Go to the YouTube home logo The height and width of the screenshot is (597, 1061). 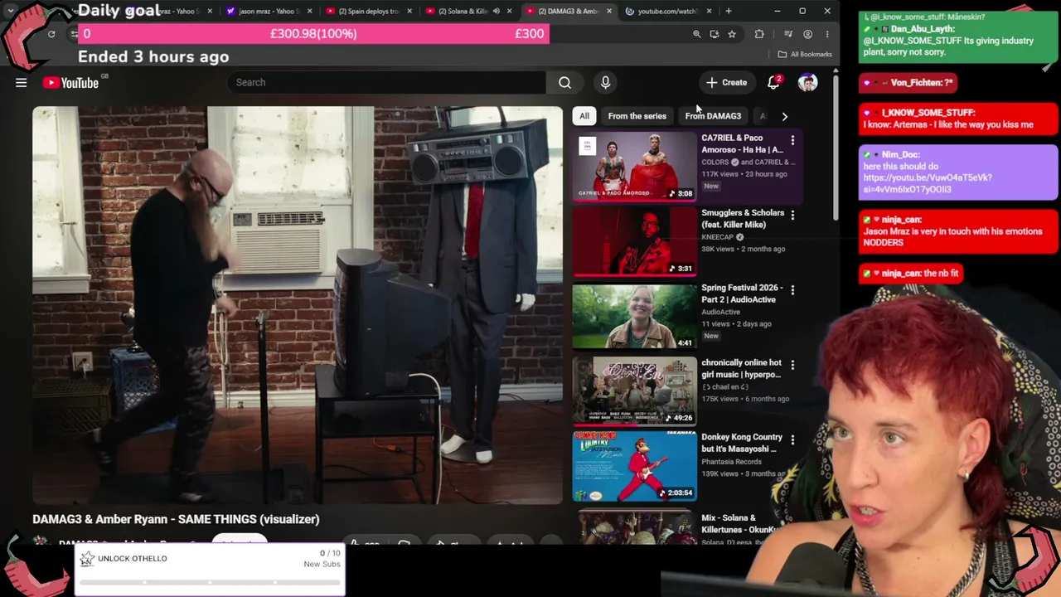tap(70, 82)
